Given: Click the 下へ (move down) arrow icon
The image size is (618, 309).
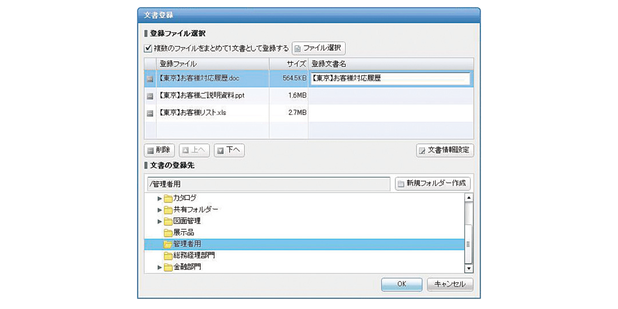Looking at the screenshot, I should click(220, 150).
